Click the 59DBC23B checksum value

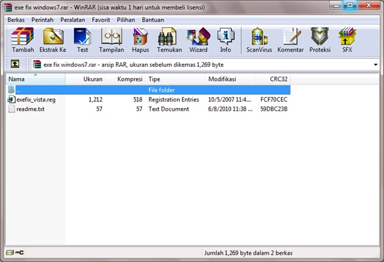(x=274, y=109)
